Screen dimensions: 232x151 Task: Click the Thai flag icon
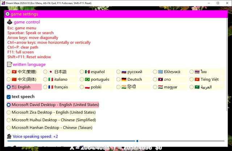[197, 72]
